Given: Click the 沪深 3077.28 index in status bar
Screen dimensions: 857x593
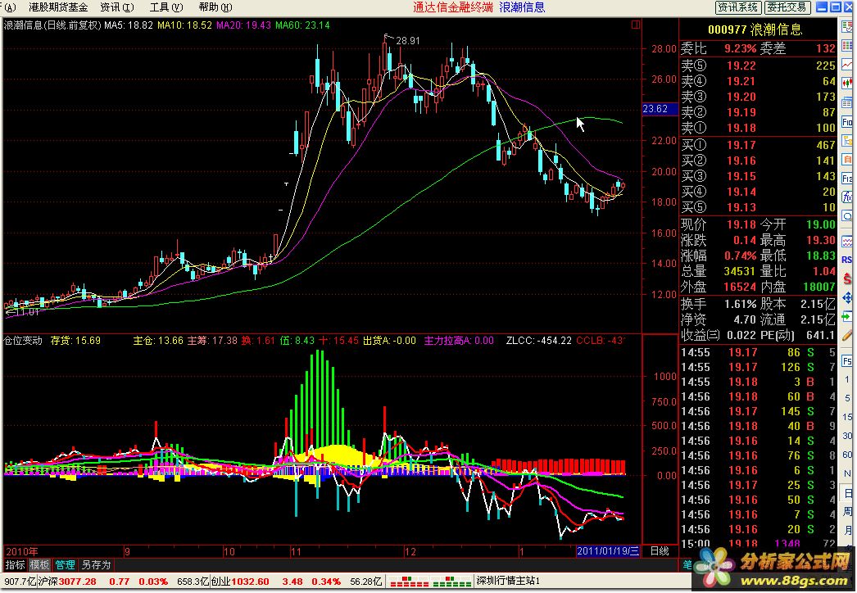Looking at the screenshot, I should click(x=67, y=581).
